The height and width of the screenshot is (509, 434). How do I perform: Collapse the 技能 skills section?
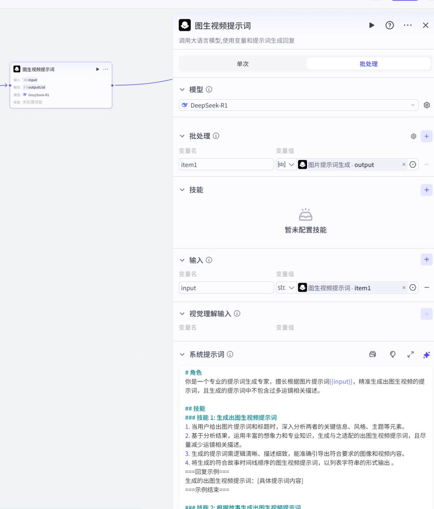pos(182,190)
